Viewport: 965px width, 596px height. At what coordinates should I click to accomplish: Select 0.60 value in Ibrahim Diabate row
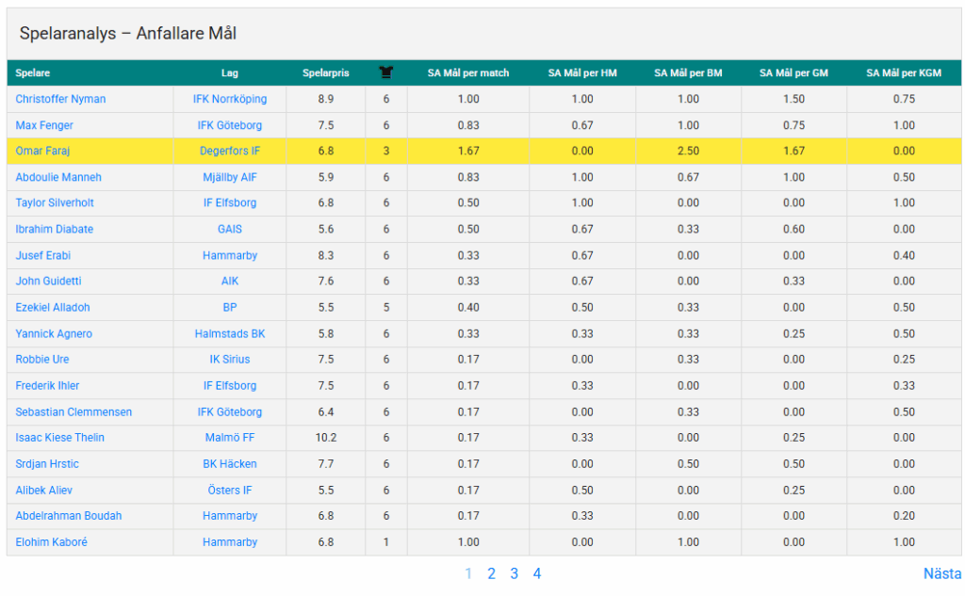click(793, 229)
